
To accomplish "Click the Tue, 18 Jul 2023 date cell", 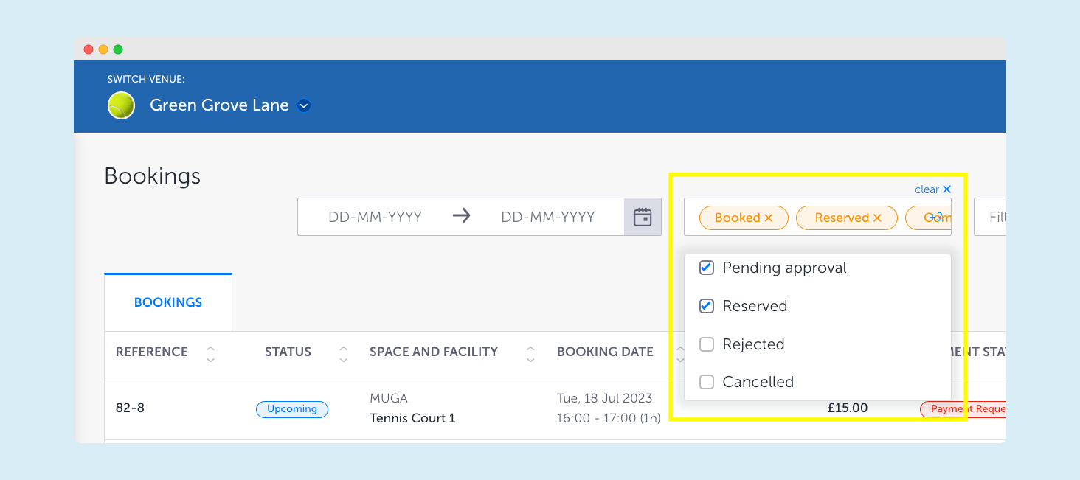I will pos(604,398).
